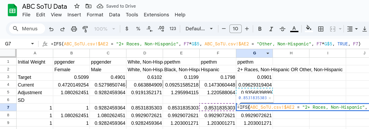Print the spreadsheet with printer icon

pos(74,29)
